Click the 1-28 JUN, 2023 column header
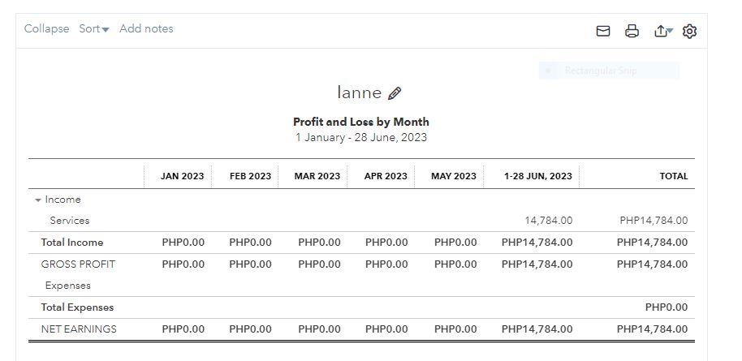 [537, 176]
